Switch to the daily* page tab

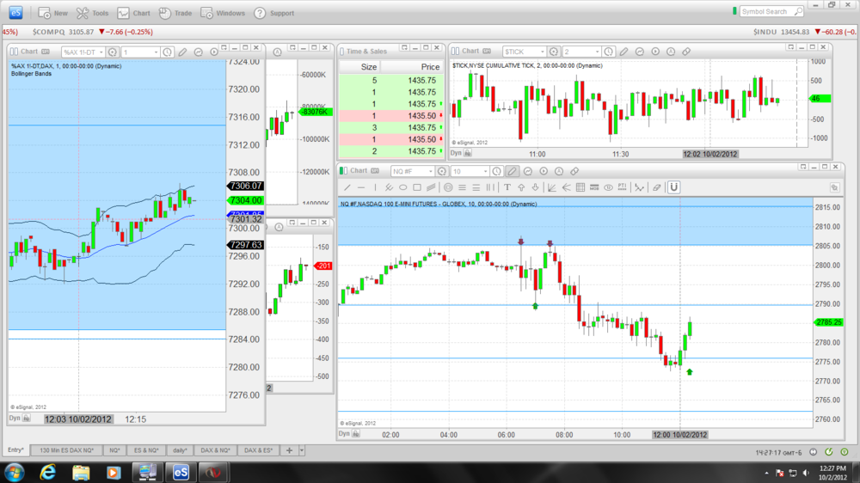(x=180, y=450)
